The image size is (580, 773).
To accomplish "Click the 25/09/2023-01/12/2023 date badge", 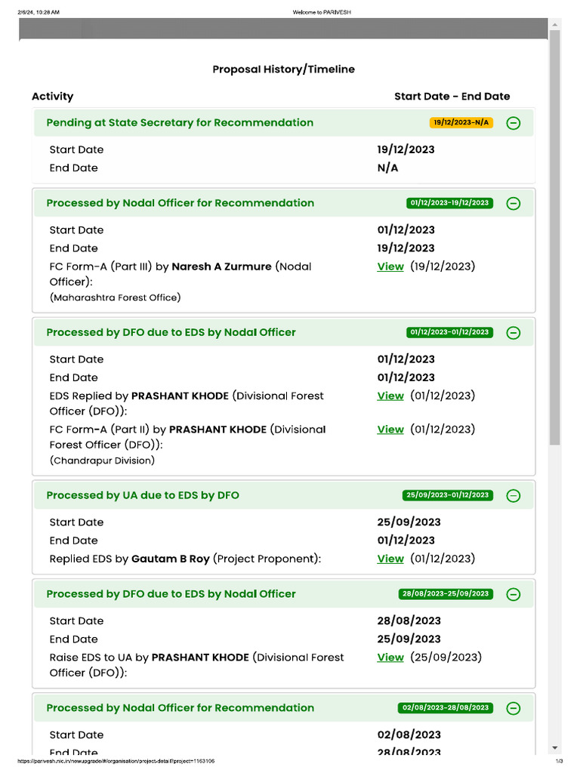I will pos(447,495).
